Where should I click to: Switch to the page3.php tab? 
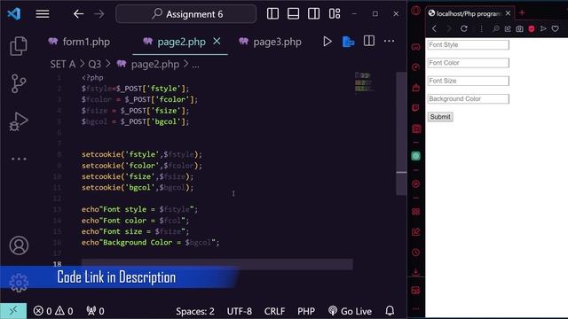point(270,42)
